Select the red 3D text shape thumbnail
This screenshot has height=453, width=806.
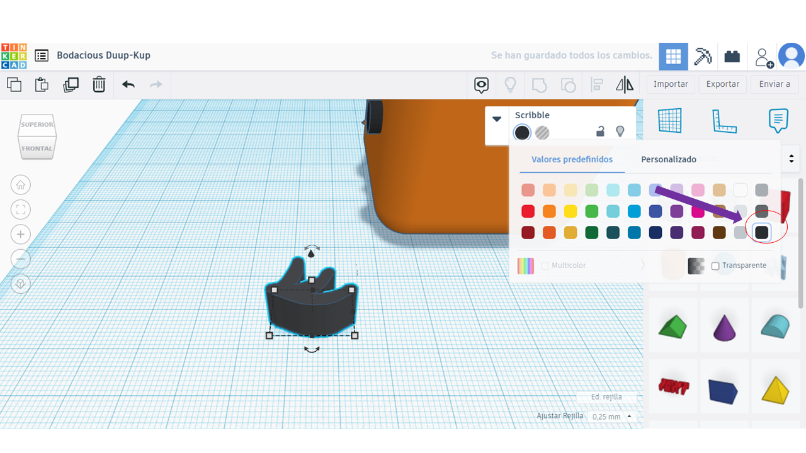tap(673, 386)
